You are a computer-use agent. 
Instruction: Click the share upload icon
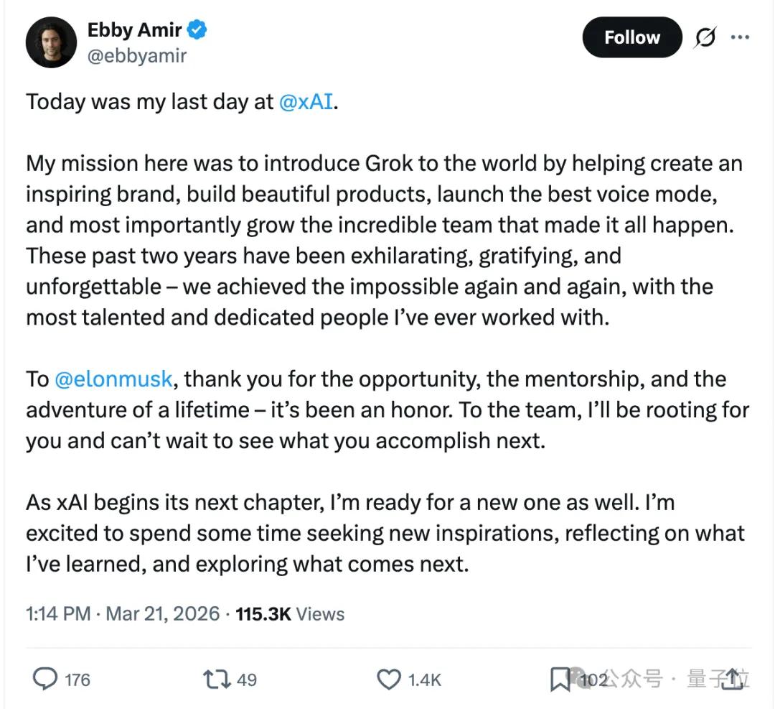733,678
